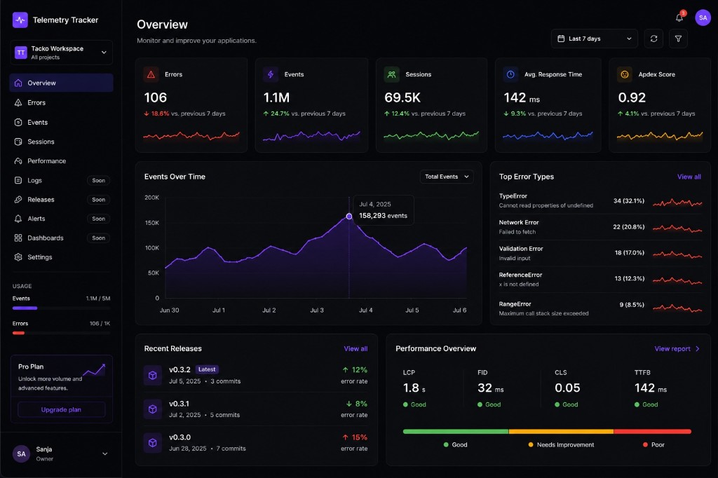Click the home icon beside Overview

pyautogui.click(x=18, y=83)
